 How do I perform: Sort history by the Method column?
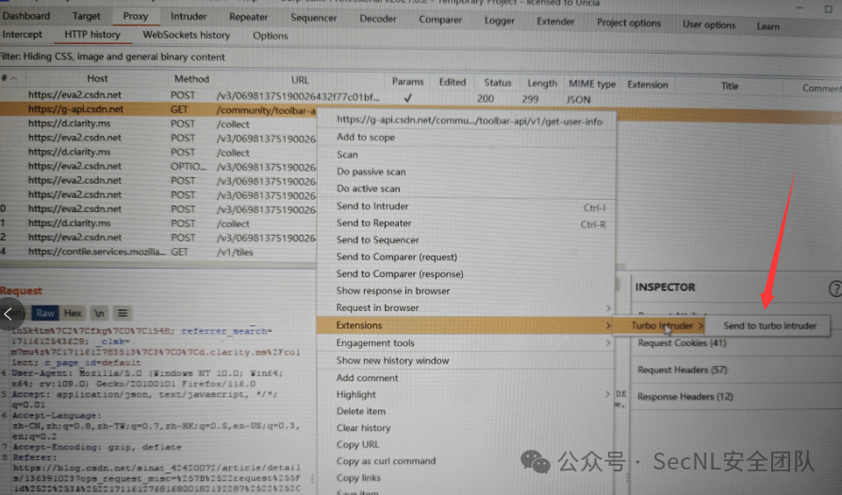[191, 79]
